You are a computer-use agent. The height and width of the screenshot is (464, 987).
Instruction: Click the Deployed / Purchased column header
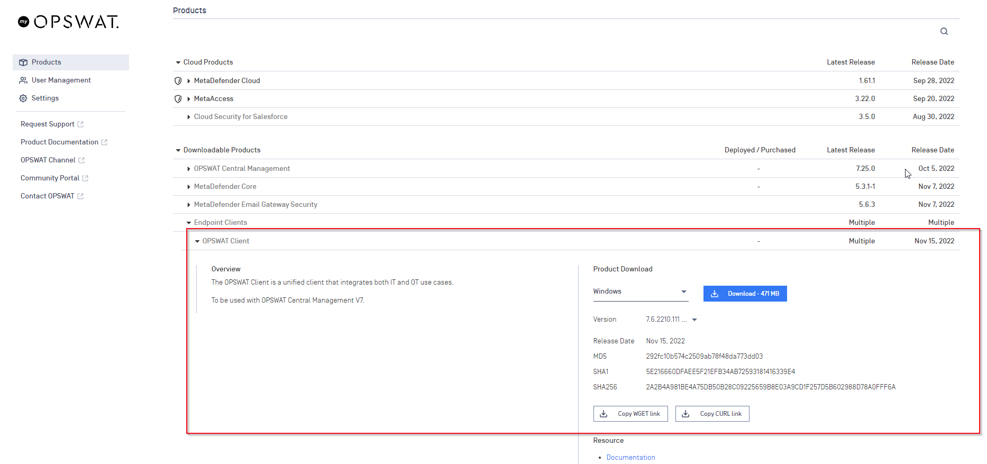point(760,150)
